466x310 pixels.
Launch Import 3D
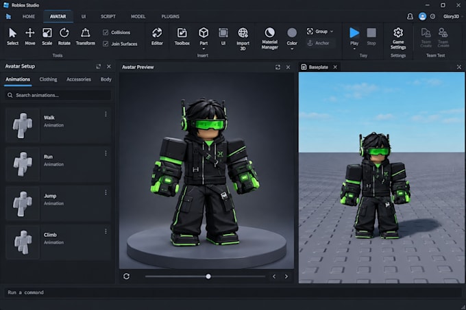(x=243, y=38)
